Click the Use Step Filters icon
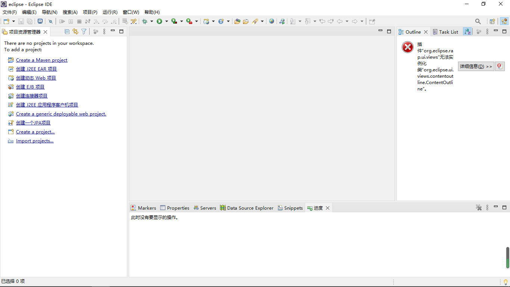Image resolution: width=510 pixels, height=287 pixels. (134, 21)
